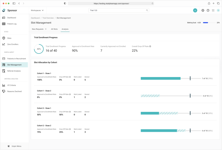Open the Patient Log table icon

tap(4, 24)
